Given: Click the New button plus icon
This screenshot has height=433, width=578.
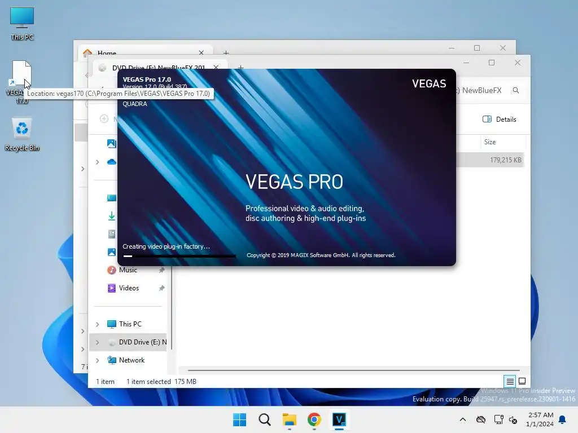Looking at the screenshot, I should tap(104, 118).
